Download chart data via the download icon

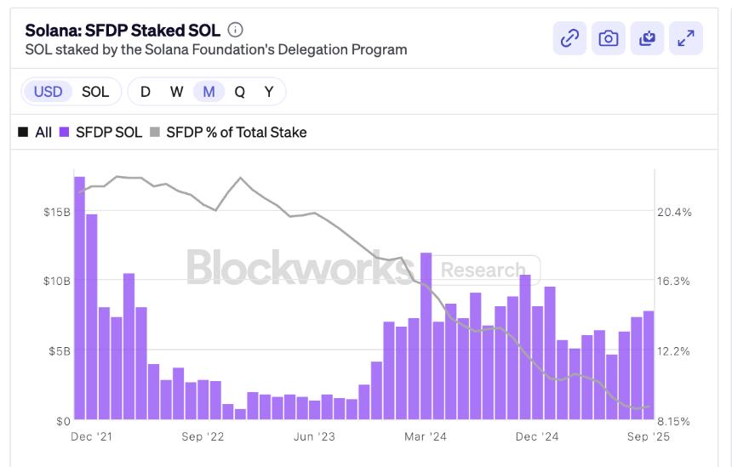click(x=647, y=38)
